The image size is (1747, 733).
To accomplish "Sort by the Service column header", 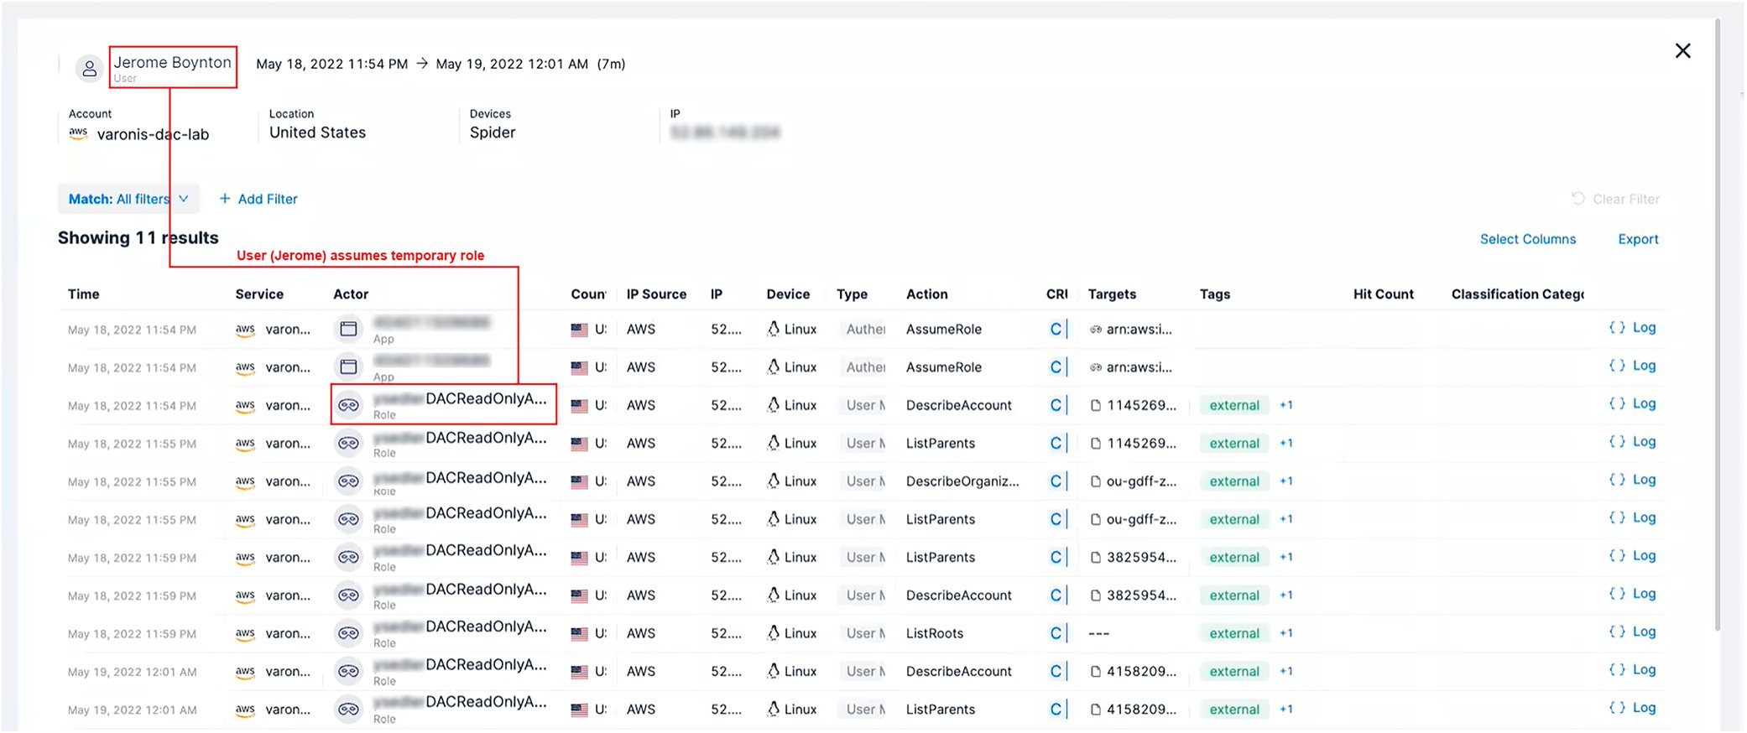I will pyautogui.click(x=259, y=294).
